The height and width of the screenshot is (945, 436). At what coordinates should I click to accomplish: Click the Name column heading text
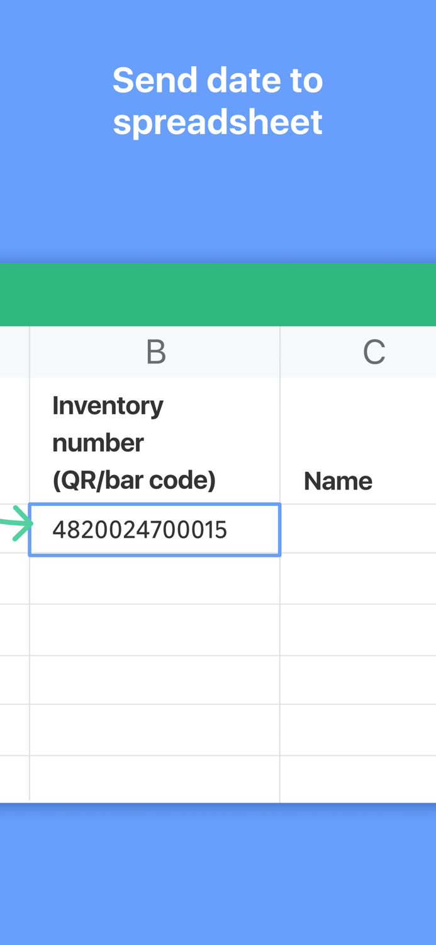(338, 480)
